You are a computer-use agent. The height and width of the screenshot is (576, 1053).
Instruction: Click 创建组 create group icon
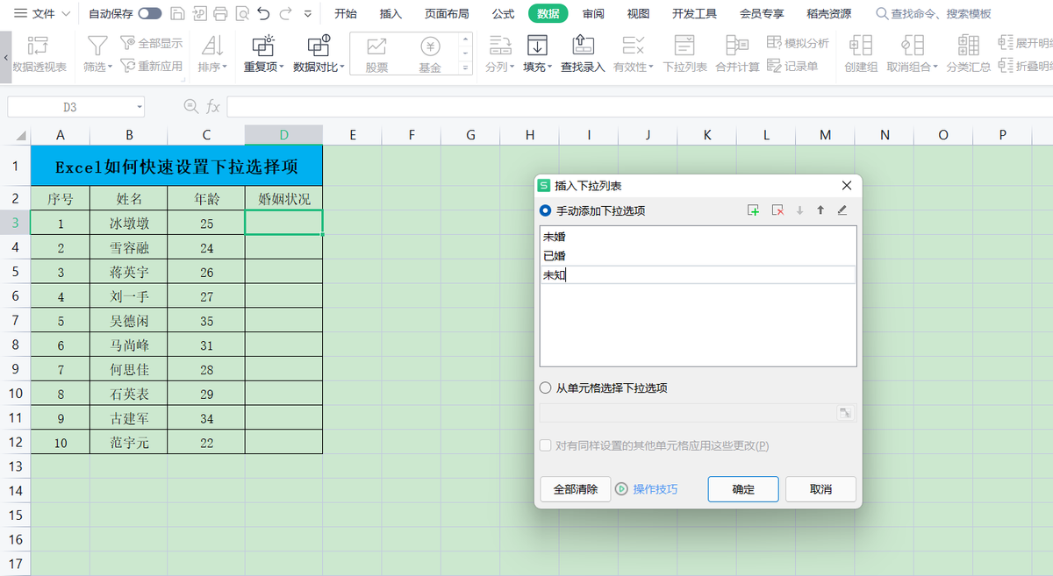click(861, 46)
